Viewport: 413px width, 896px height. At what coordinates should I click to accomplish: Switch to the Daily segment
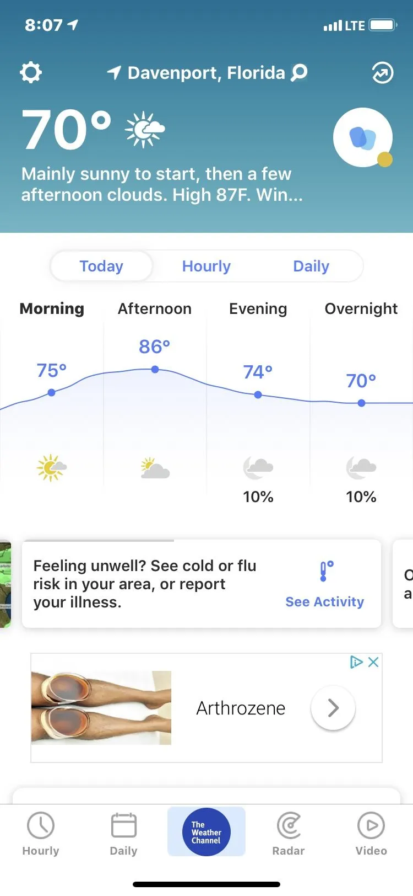[311, 266]
